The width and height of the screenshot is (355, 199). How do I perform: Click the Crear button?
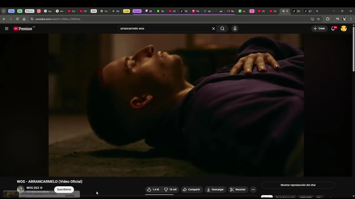click(x=319, y=28)
